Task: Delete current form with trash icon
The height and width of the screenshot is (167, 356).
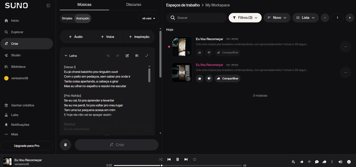Action: (x=66, y=145)
